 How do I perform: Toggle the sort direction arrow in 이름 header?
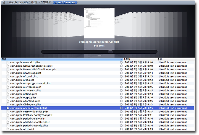(121, 59)
